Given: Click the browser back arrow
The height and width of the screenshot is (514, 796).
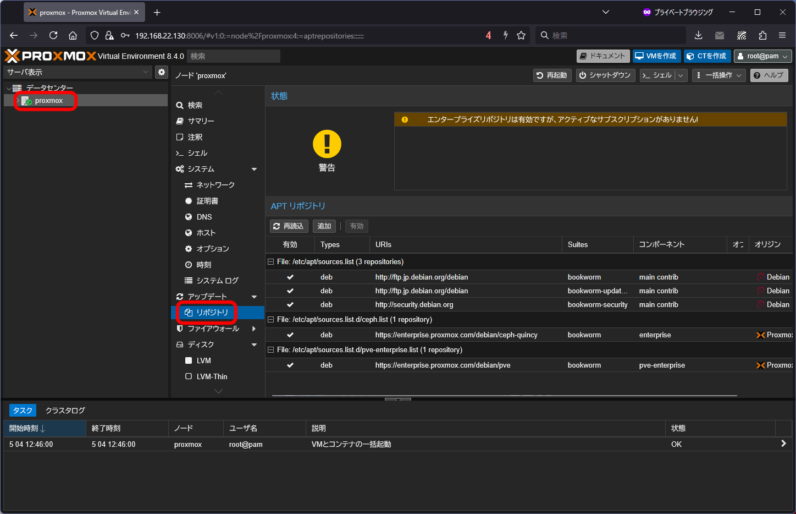Looking at the screenshot, I should coord(14,35).
